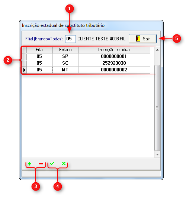The height and width of the screenshot is (198, 186).
Task: Select the Filial column header
Action: click(x=39, y=50)
